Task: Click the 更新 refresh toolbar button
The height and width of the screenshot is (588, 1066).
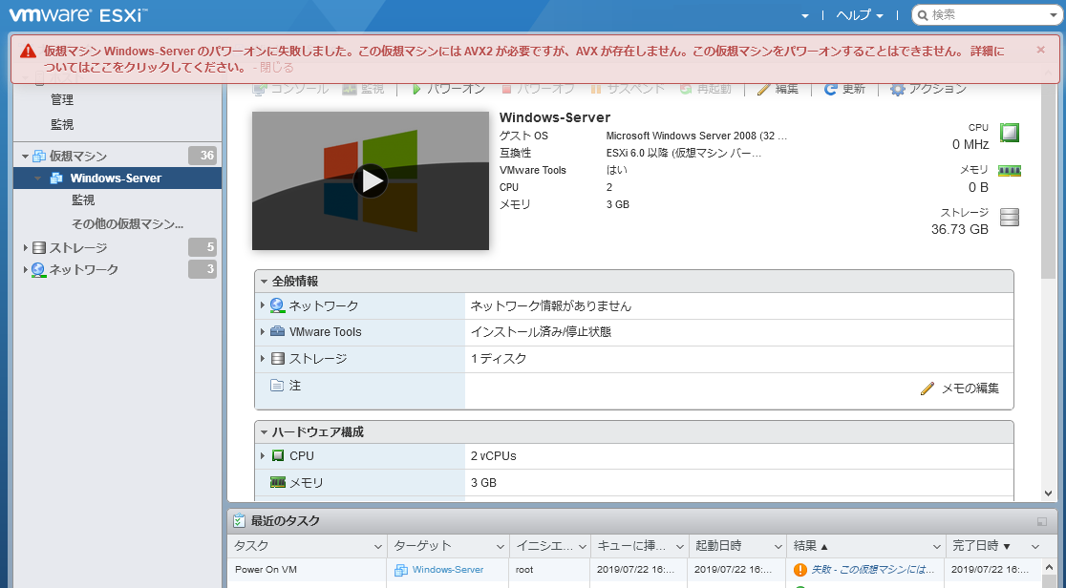Action: (844, 89)
